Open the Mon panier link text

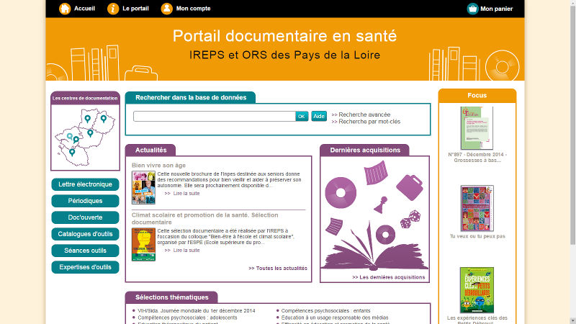click(496, 9)
